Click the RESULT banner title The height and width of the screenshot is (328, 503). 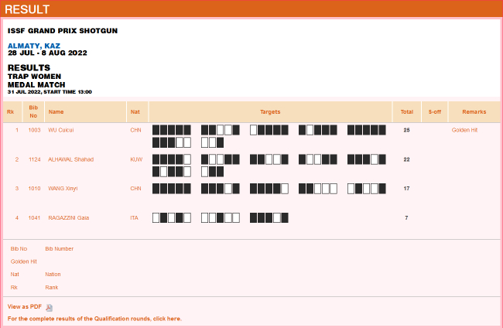[27, 9]
